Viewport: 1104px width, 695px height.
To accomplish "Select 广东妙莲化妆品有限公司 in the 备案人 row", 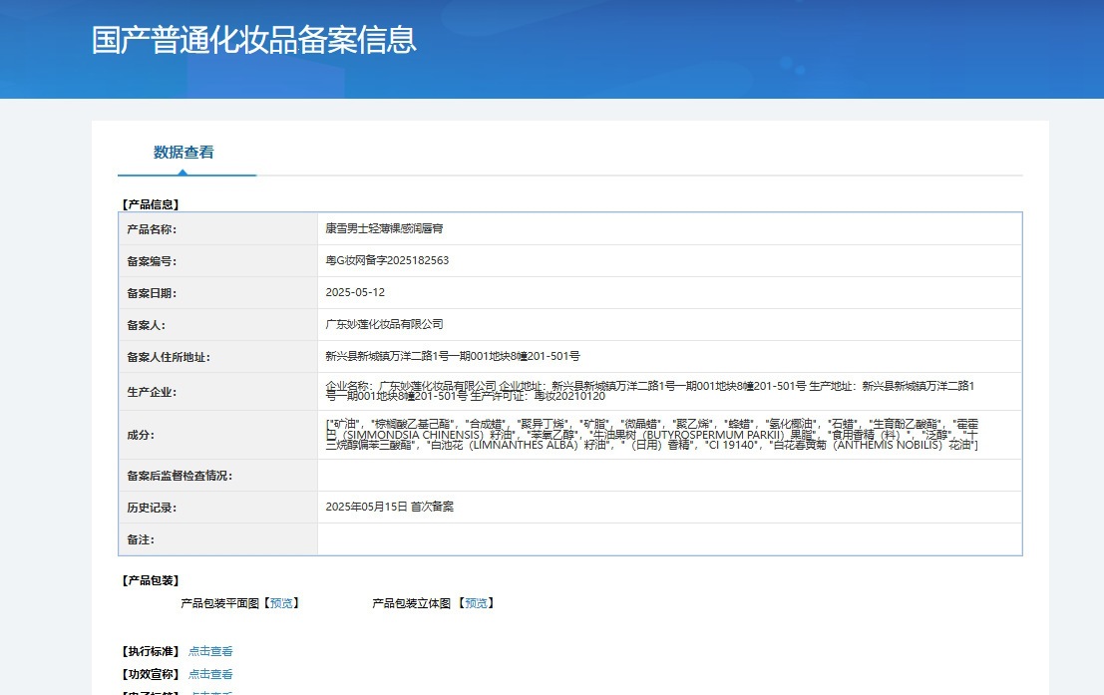I will coord(384,324).
